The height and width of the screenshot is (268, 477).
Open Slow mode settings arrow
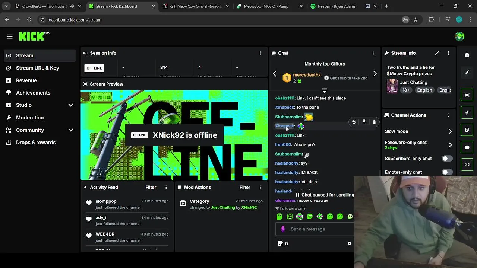[450, 131]
